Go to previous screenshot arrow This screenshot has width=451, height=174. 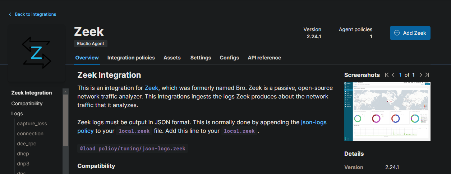(394, 75)
